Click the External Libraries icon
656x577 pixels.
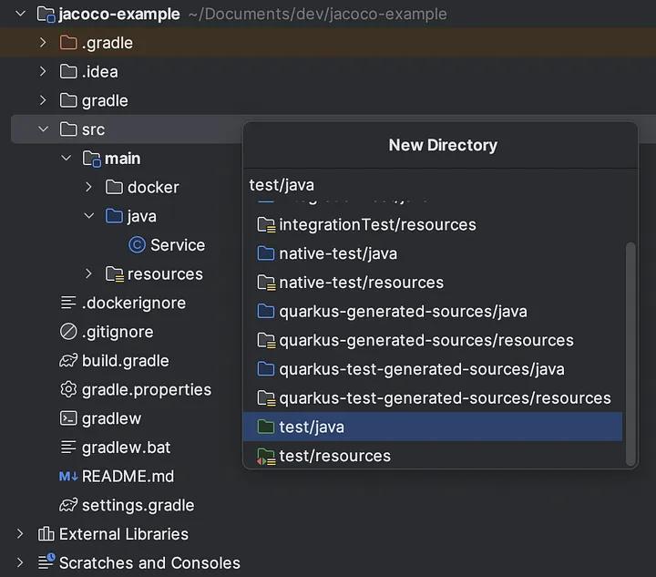tap(46, 534)
